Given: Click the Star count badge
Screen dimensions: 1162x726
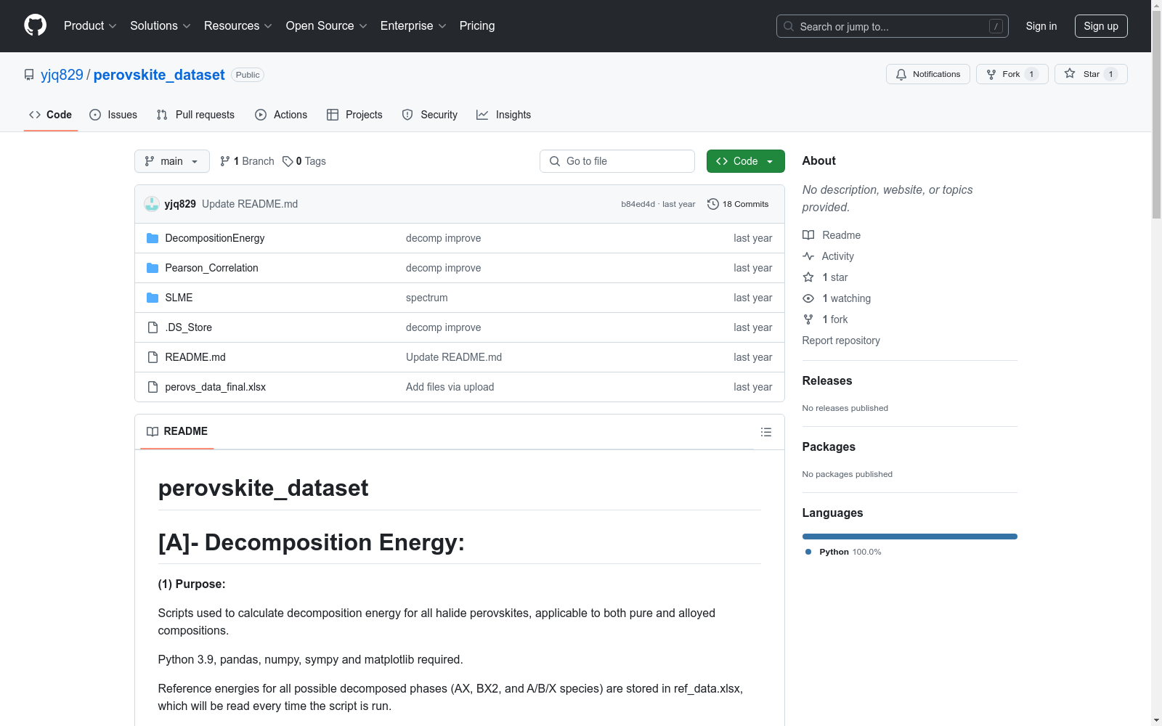Looking at the screenshot, I should point(1110,74).
